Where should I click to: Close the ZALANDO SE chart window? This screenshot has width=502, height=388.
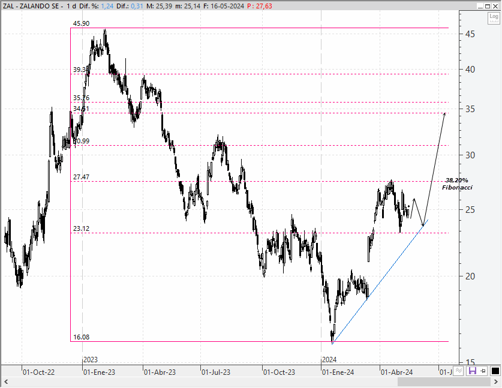click(495, 6)
